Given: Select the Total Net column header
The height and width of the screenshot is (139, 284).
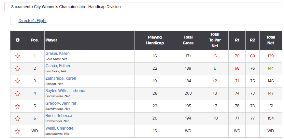Looking at the screenshot, I should (271, 40).
